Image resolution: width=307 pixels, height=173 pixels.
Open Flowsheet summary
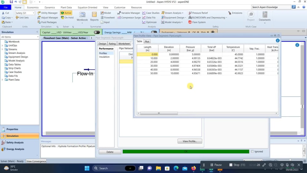pos(107,18)
